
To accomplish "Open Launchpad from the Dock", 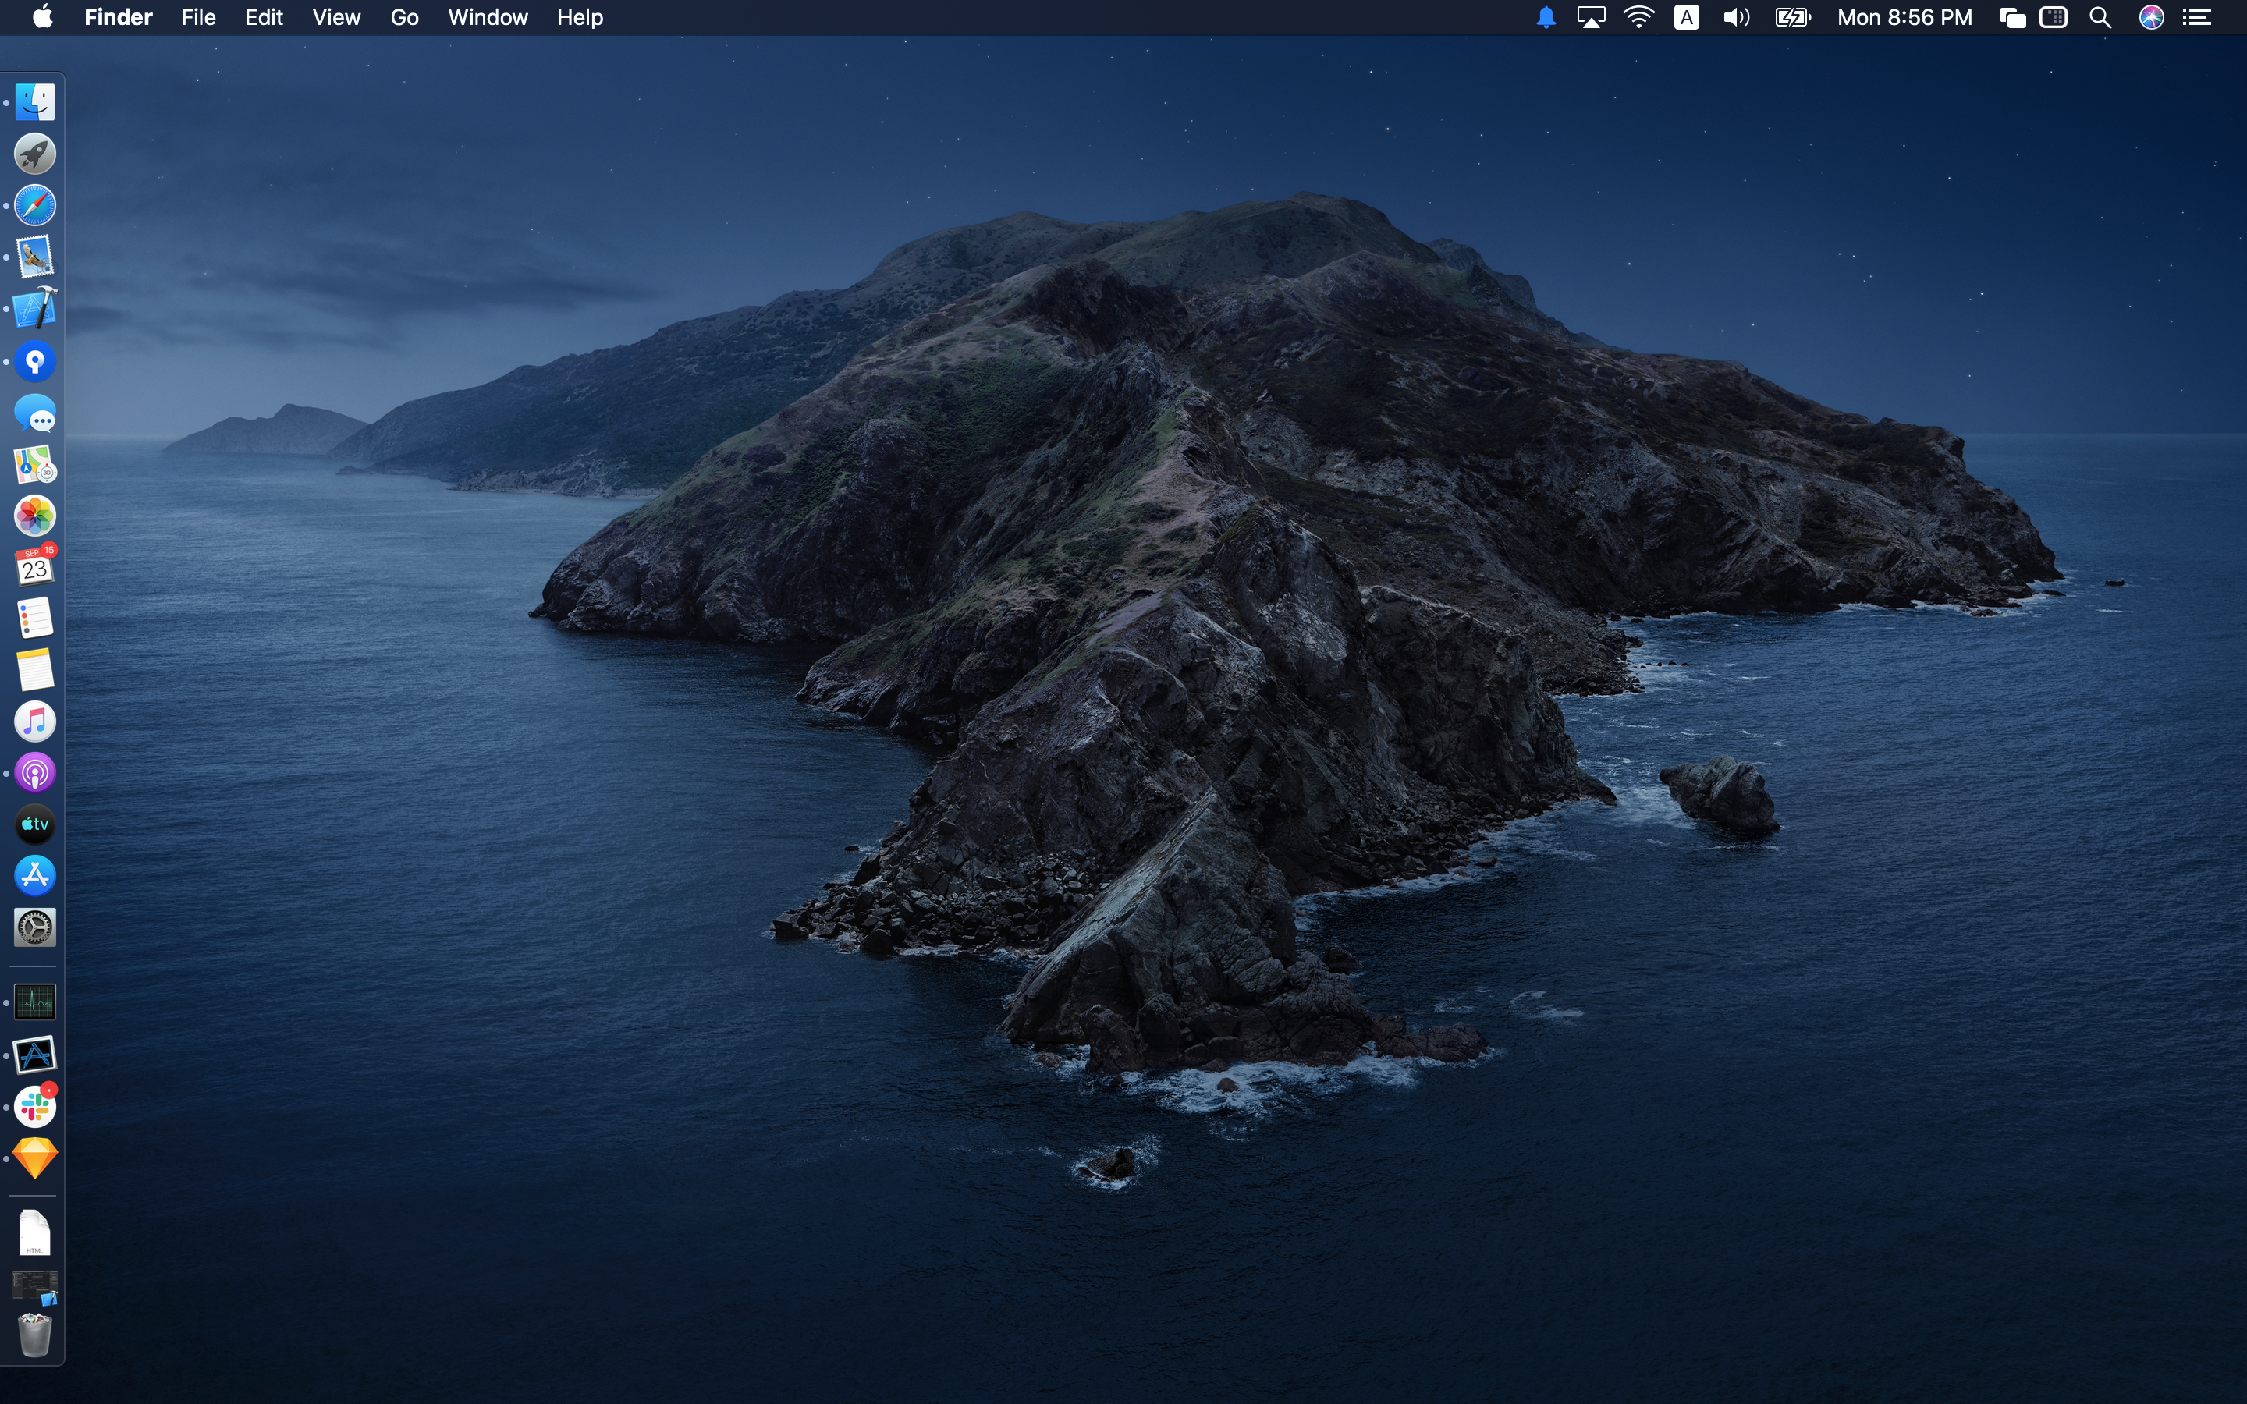I will click(x=35, y=154).
